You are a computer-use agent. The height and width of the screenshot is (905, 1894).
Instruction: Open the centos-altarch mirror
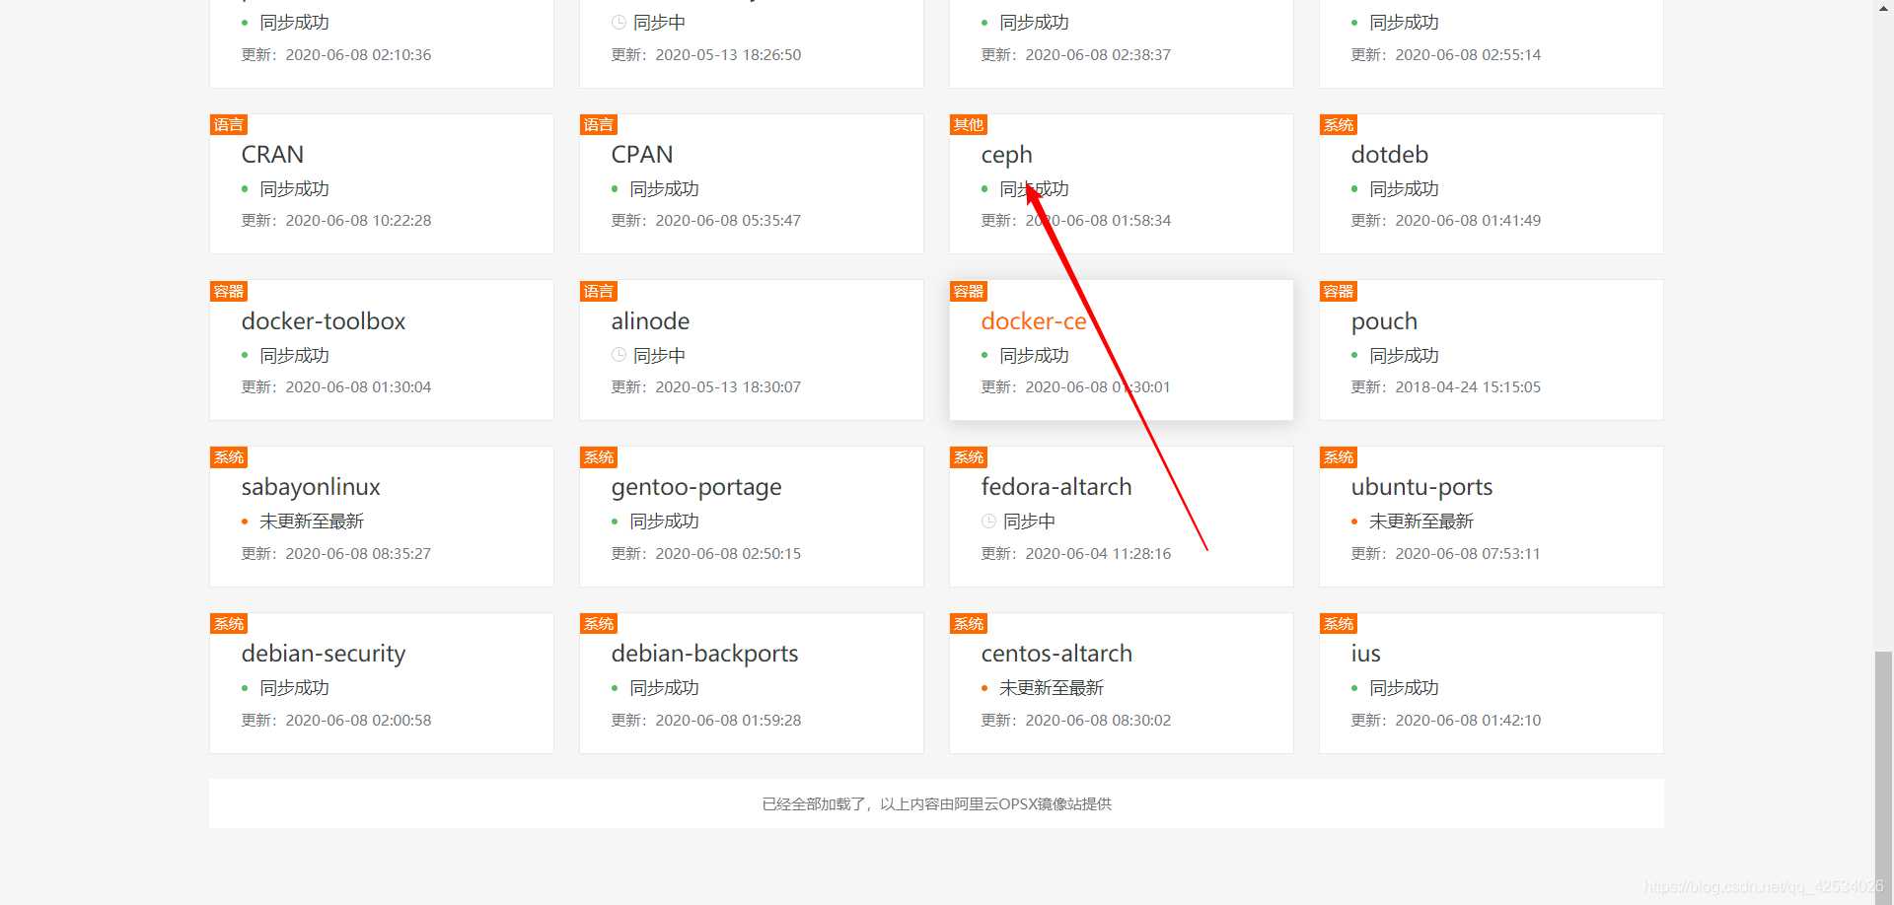coord(1056,654)
